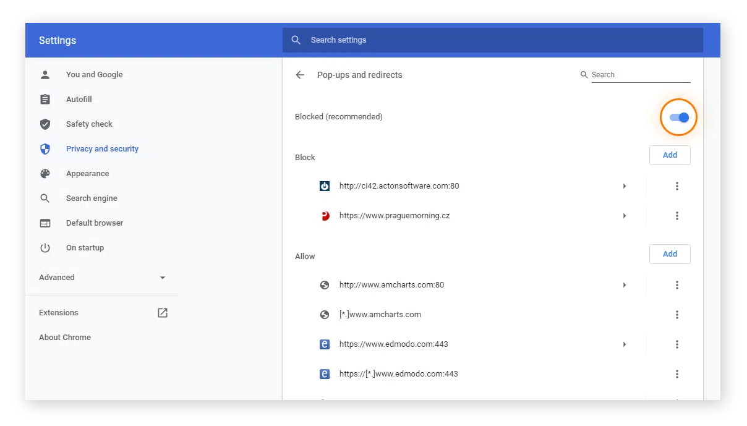Focus the Search field in pop-ups page
This screenshot has height=426, width=747.
[x=639, y=75]
